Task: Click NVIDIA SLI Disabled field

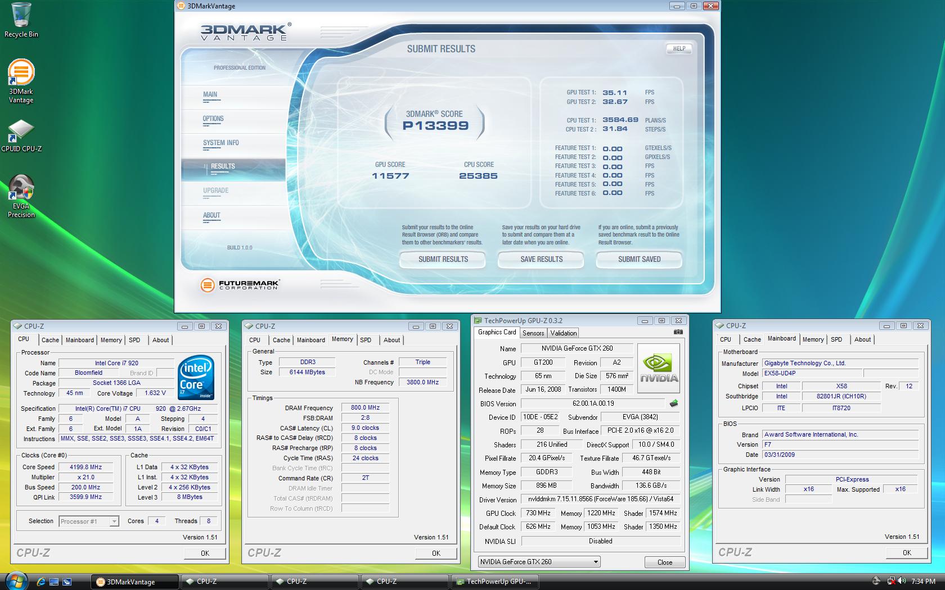Action: (x=600, y=541)
